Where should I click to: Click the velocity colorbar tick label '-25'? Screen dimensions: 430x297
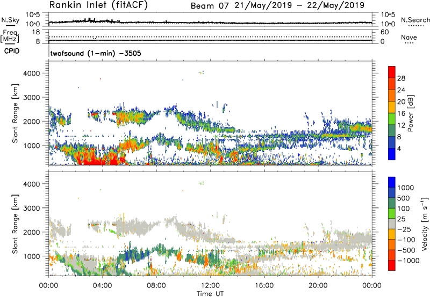pyautogui.click(x=404, y=229)
